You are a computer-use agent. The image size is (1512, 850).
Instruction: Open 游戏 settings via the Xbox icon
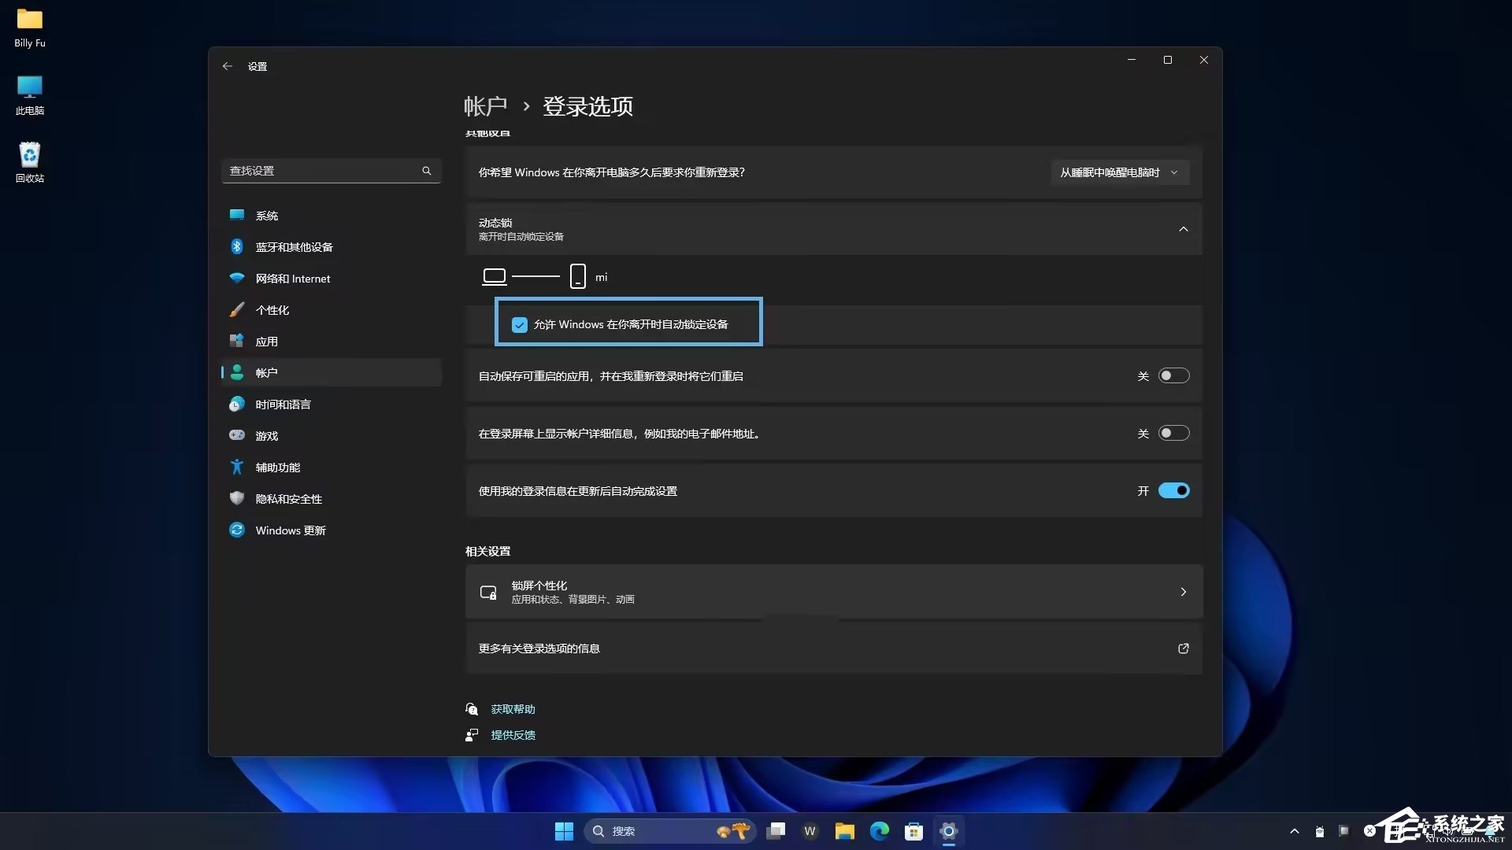click(237, 435)
